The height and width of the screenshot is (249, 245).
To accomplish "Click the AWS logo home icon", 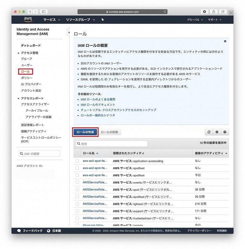I will [28, 19].
